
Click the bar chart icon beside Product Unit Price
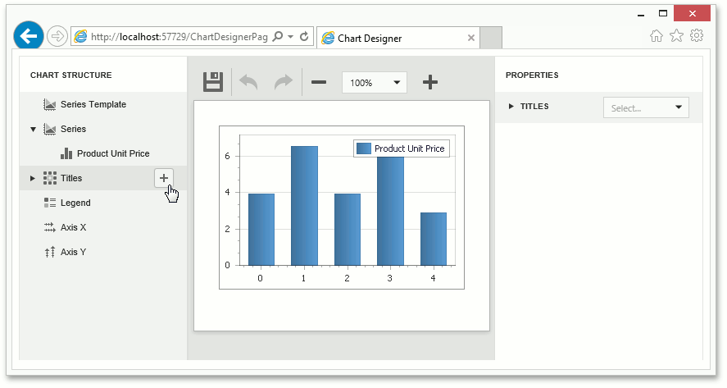pos(66,153)
